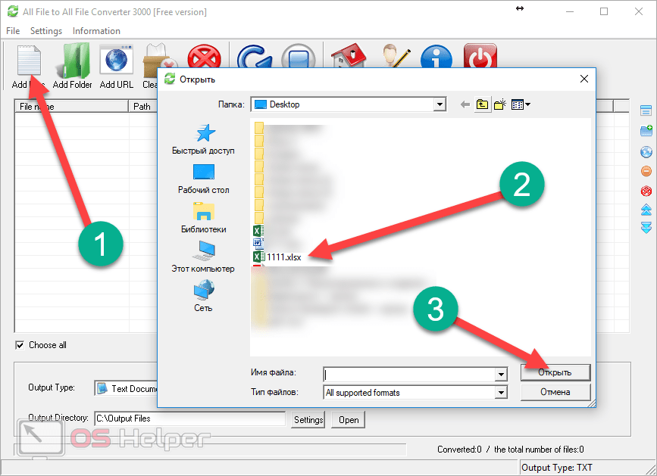657x476 pixels.
Task: Click Open button beside Output Directory
Action: click(x=348, y=419)
